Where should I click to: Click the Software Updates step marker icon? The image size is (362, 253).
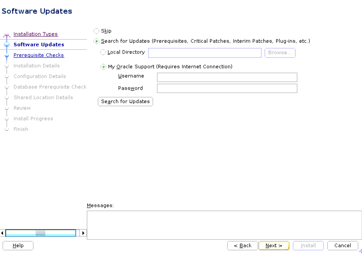pyautogui.click(x=7, y=45)
